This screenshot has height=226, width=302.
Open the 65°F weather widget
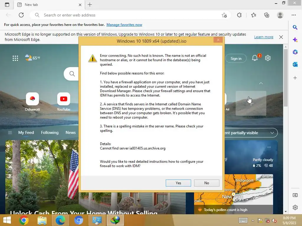(32, 58)
